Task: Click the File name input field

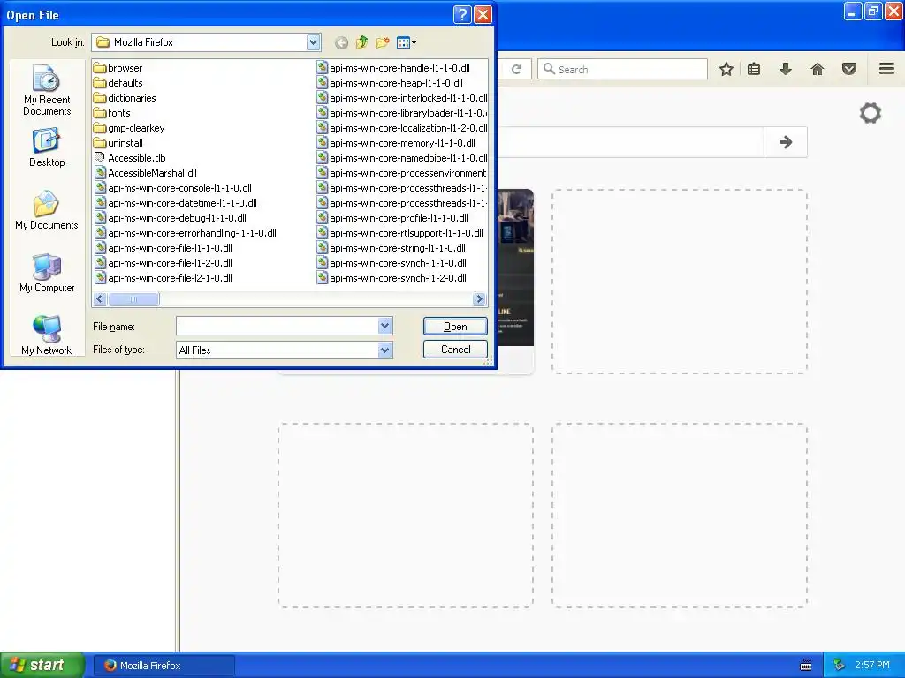Action: coord(278,327)
